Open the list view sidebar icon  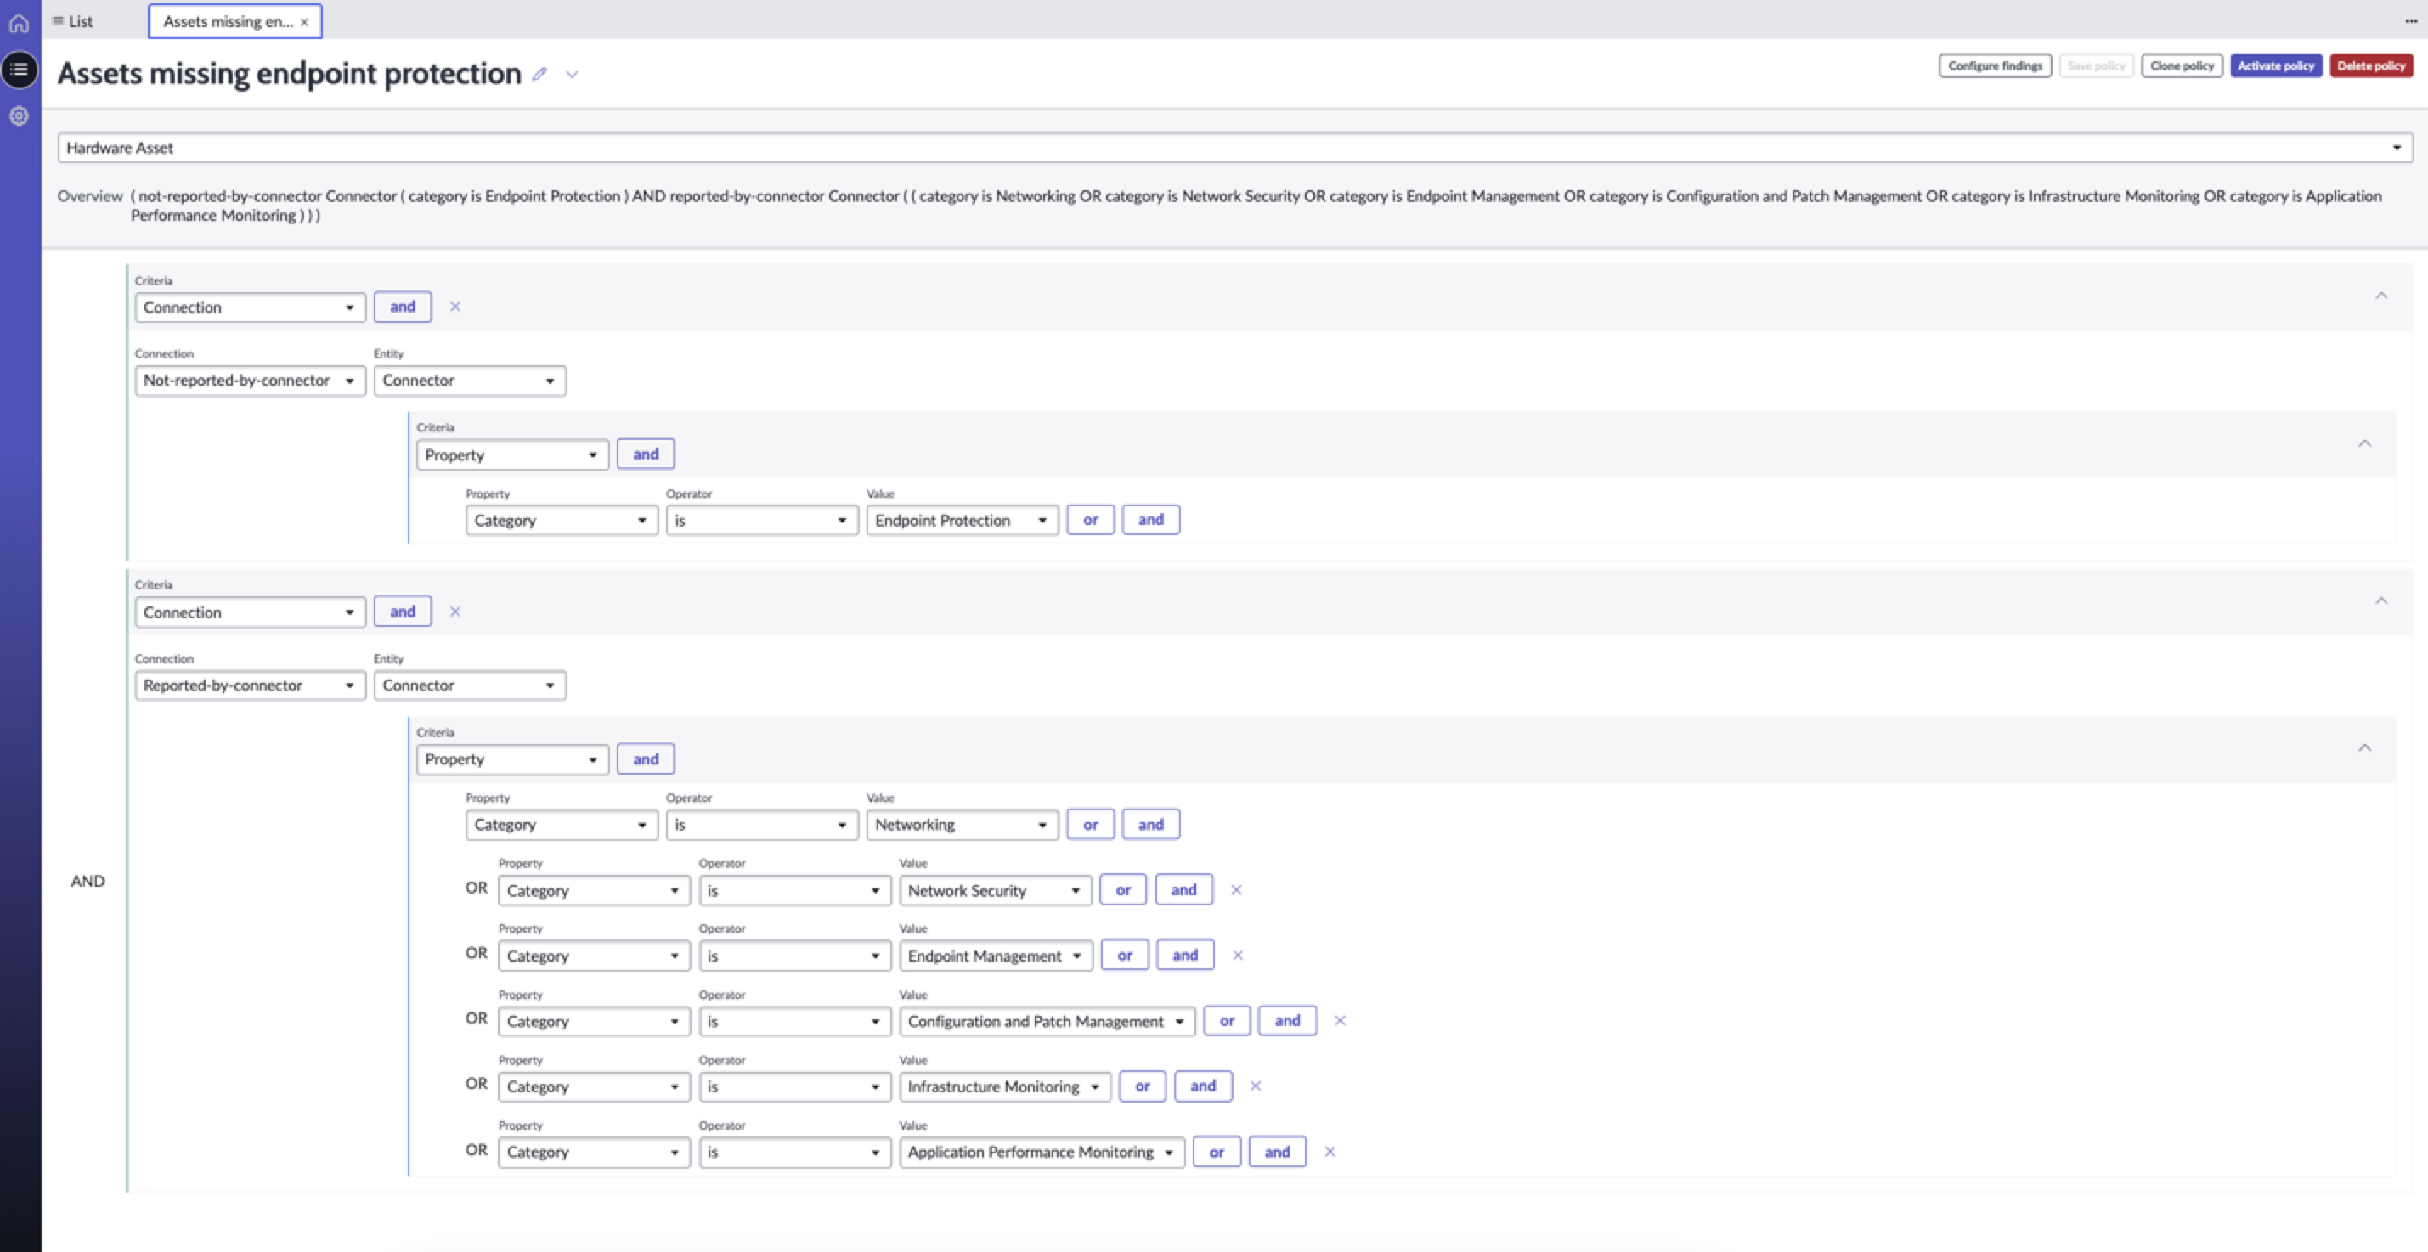pos(19,70)
